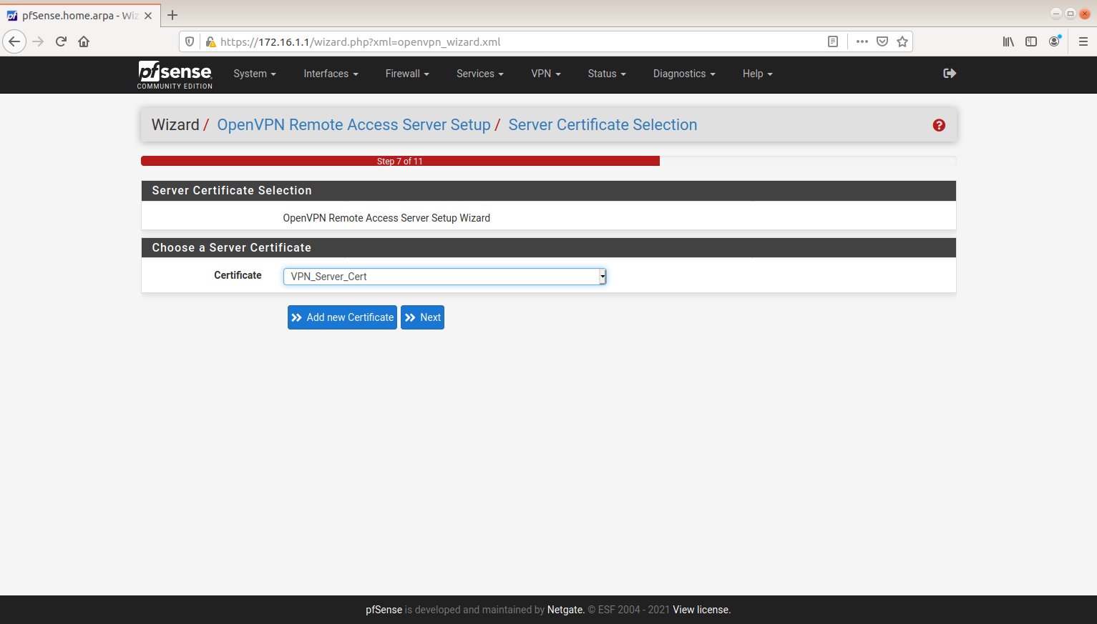Click 'OpenVPN Remote Access Server Setup Wizard' text
This screenshot has height=624, width=1097.
[386, 218]
